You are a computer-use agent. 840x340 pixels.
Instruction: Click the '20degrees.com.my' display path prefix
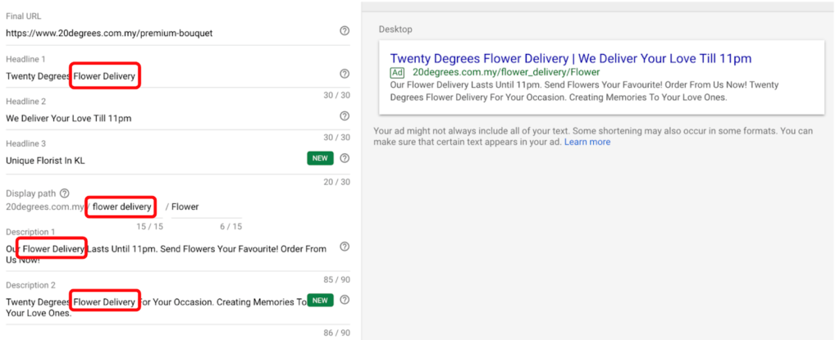(45, 206)
